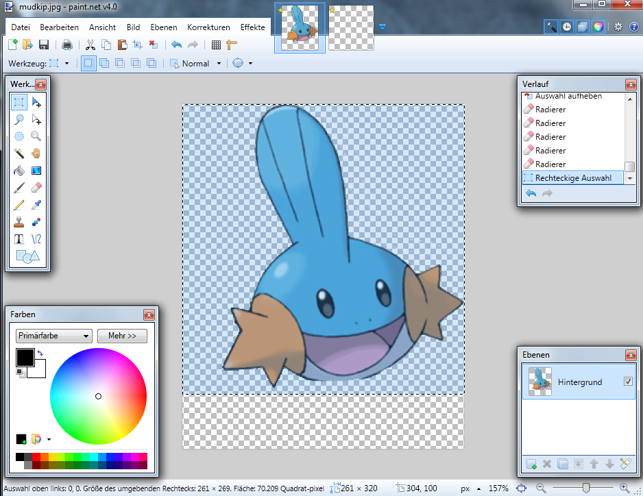Open layer properties in Ebenen panel
Image resolution: width=643 pixels, height=496 pixels.
625,464
